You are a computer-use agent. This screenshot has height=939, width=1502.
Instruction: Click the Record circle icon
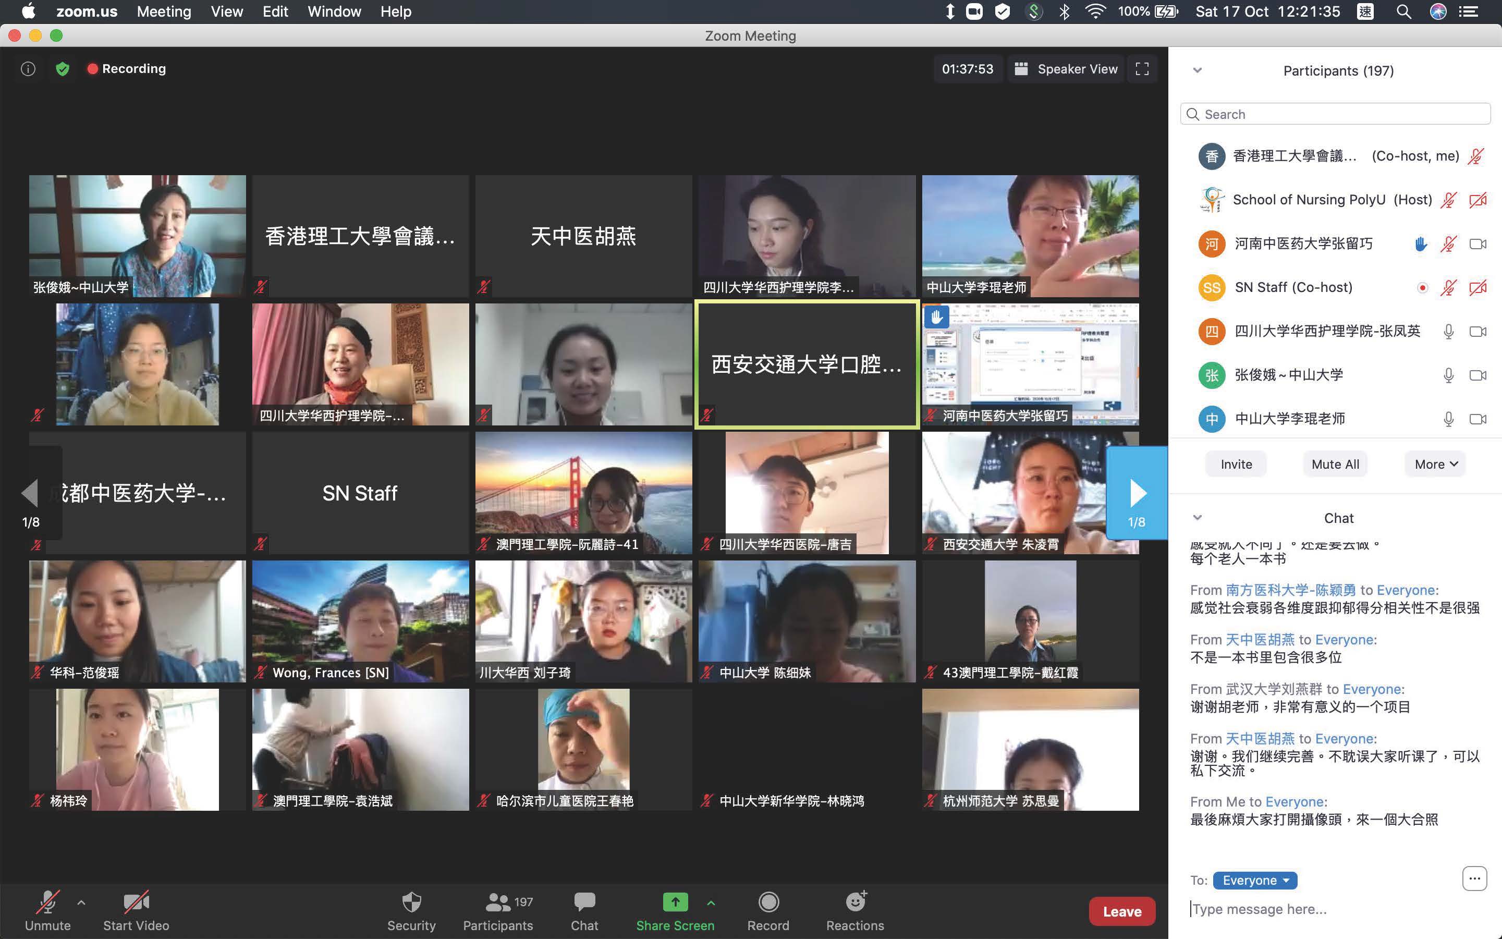768,902
